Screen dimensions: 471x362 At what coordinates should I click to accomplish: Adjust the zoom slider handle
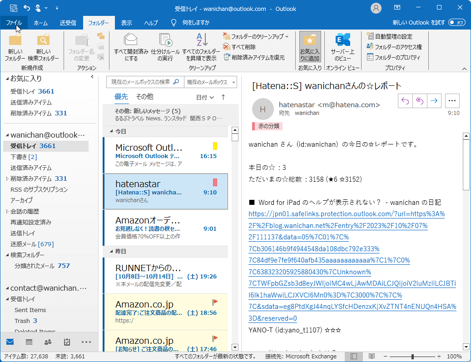(x=412, y=357)
